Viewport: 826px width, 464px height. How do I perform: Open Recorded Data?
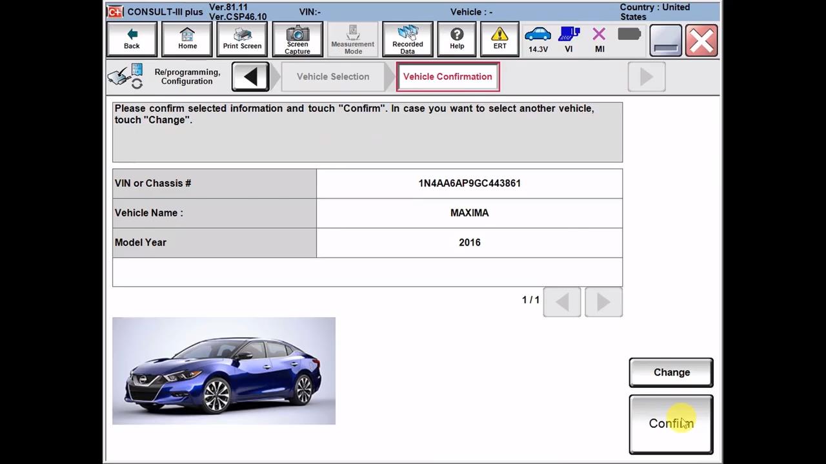[x=407, y=40]
